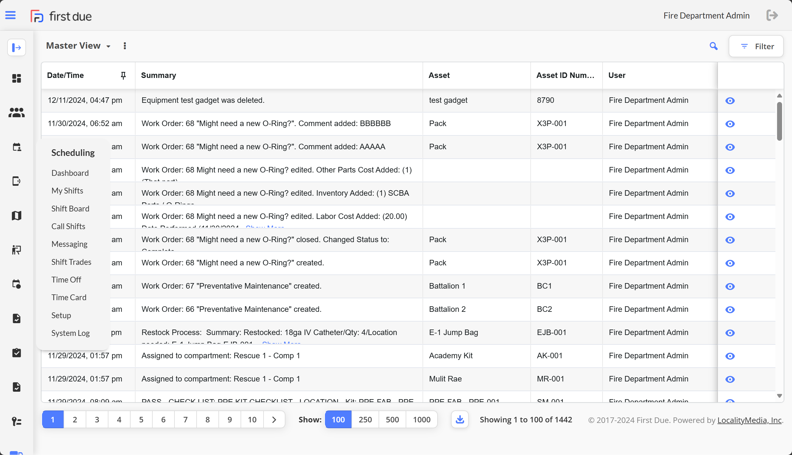Open the training presenter icon in sidebar
The height and width of the screenshot is (455, 792).
[17, 250]
